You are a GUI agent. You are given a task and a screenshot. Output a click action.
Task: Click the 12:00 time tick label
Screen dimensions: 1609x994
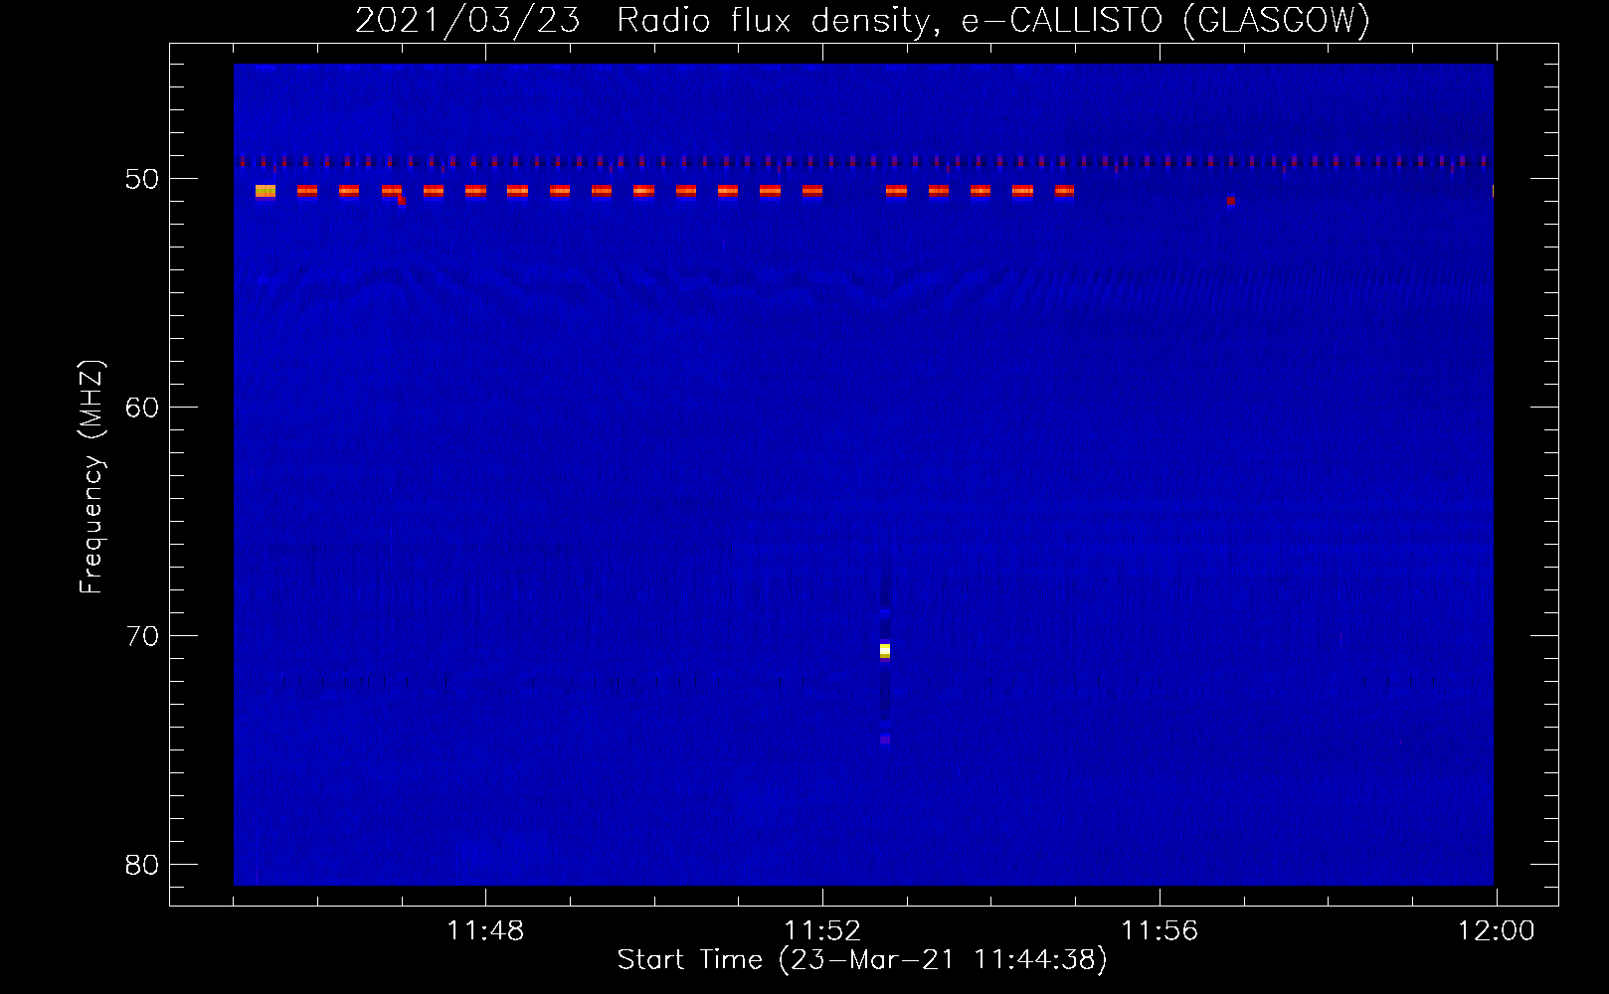coord(1497,931)
